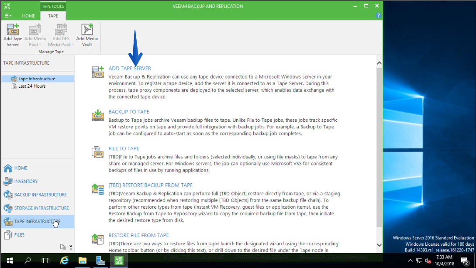
Task: Click the Backup to Tape content icon
Action: tap(98, 116)
